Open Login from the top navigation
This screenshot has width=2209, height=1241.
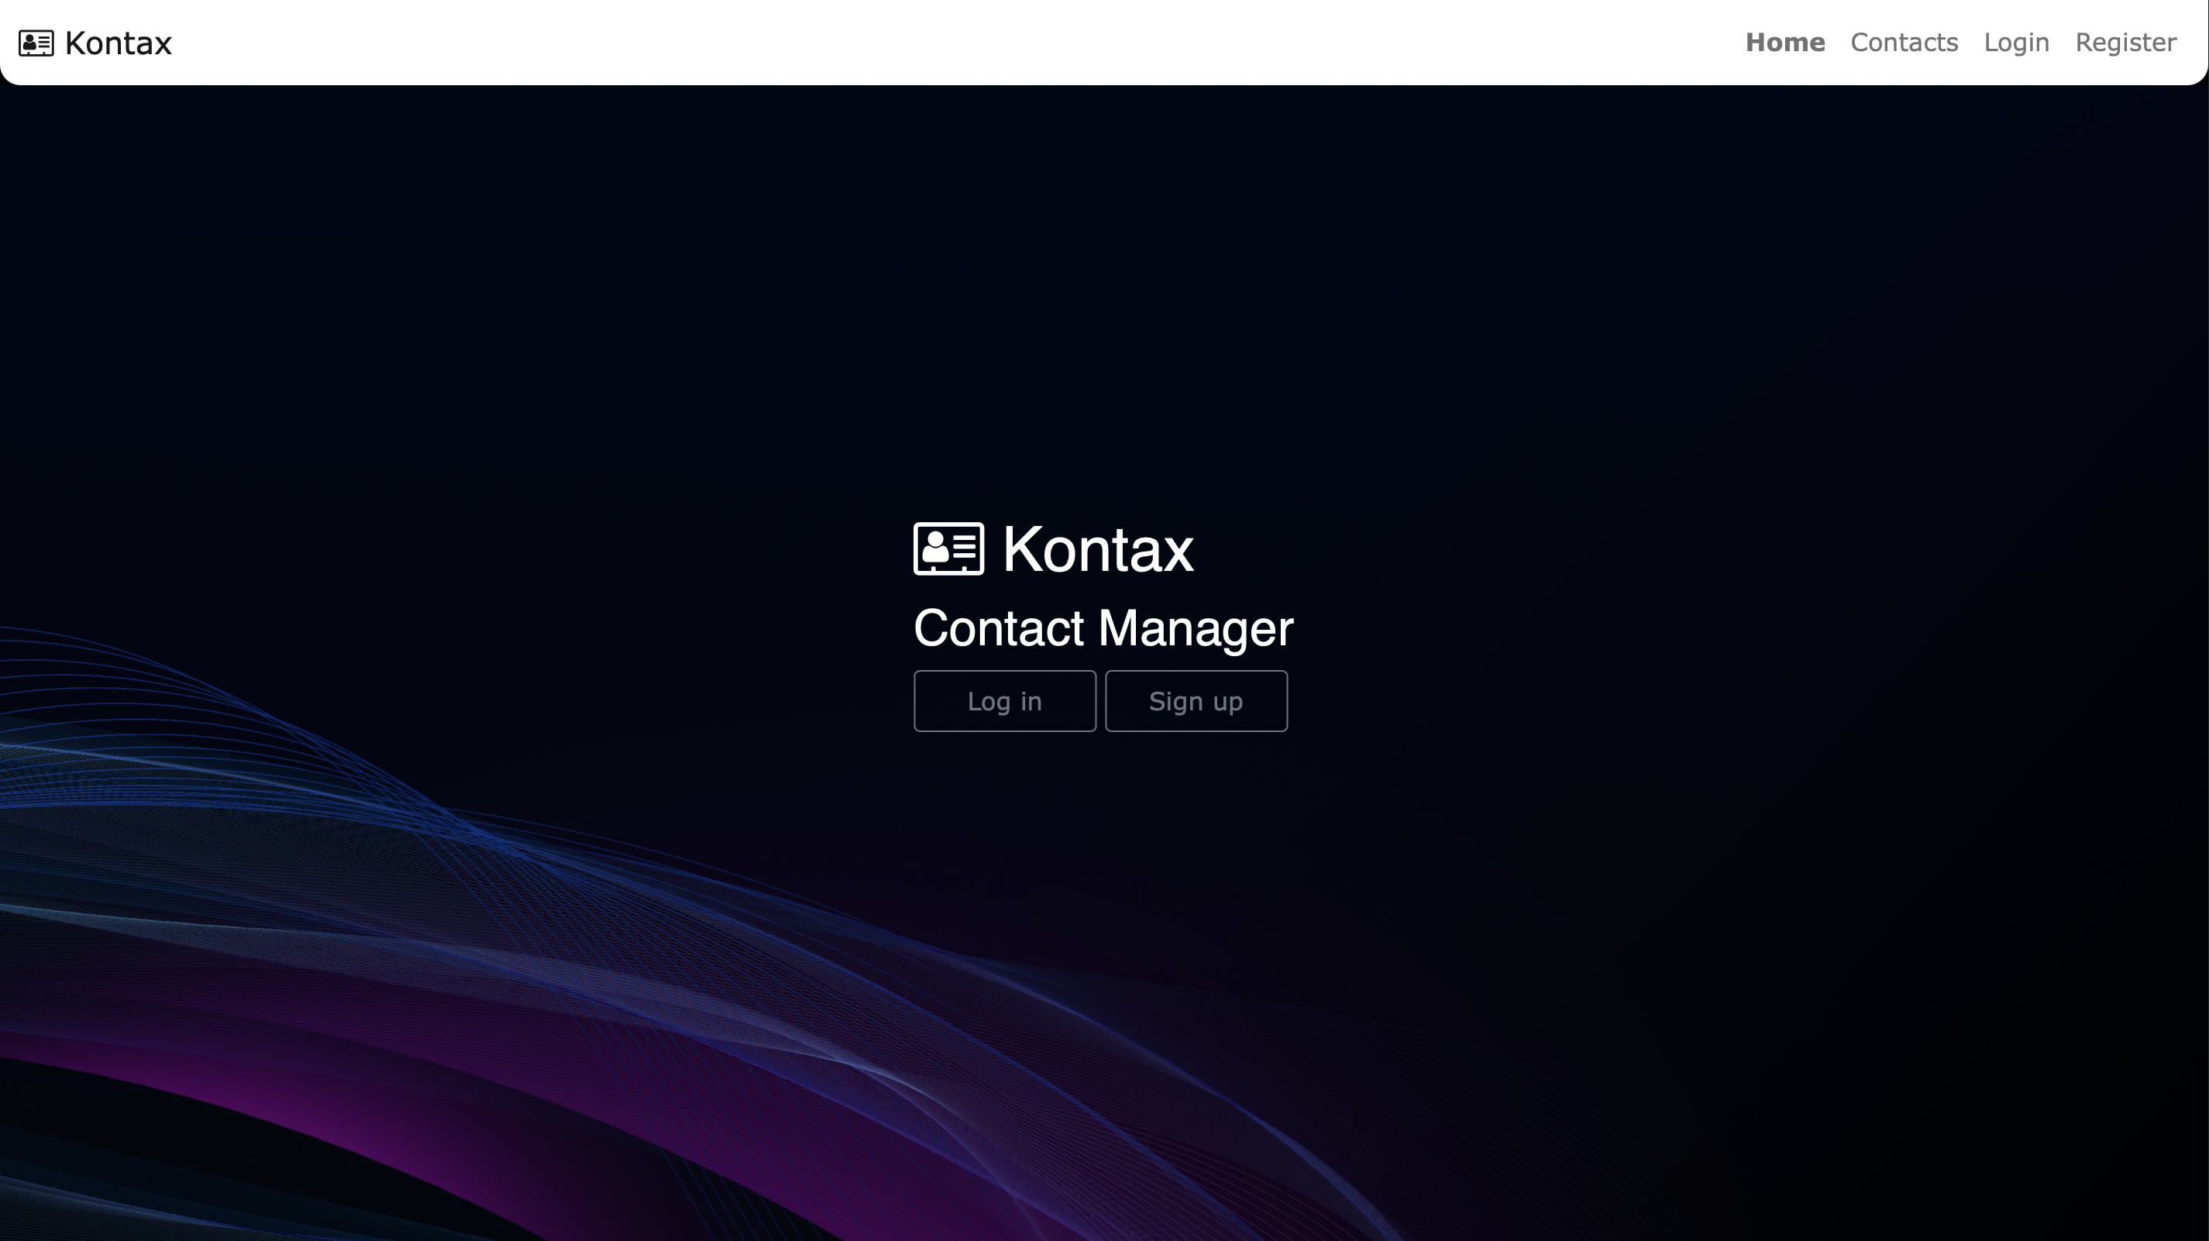click(2016, 42)
